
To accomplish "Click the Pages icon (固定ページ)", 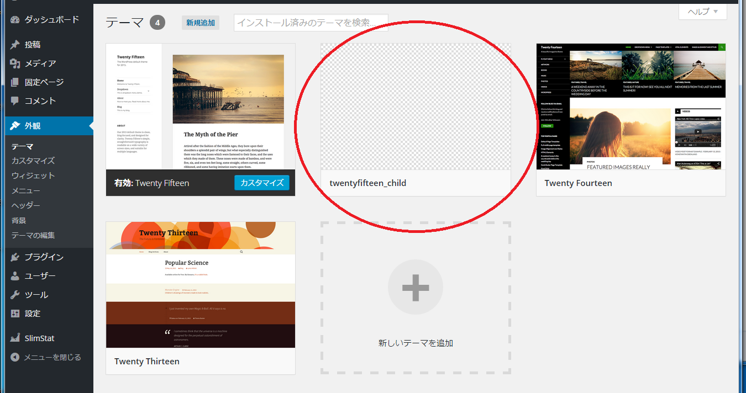I will [x=15, y=82].
